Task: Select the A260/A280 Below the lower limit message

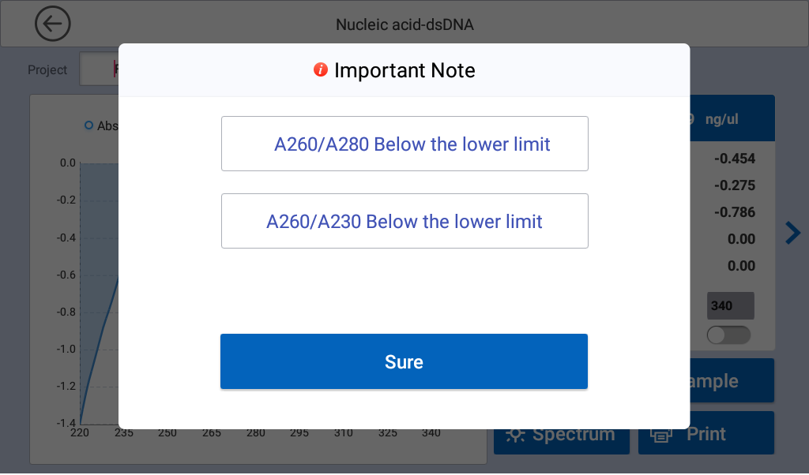Action: [404, 144]
